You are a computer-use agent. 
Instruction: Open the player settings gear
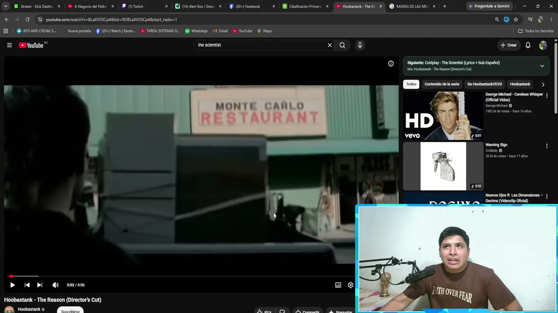pos(350,285)
